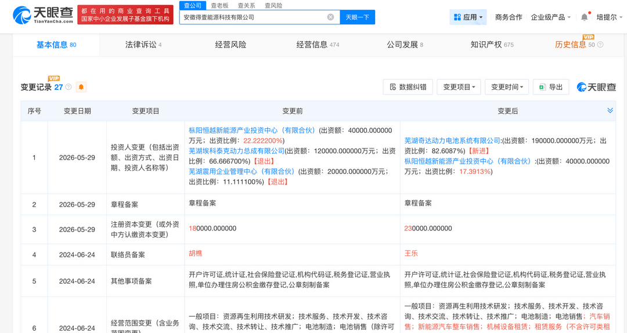Switch to 查关系 search tab

(x=246, y=6)
